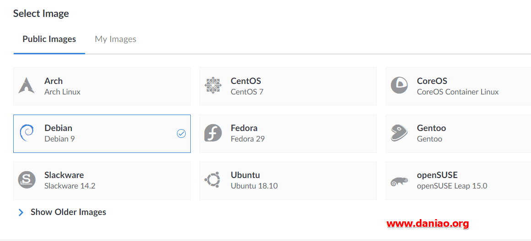Click the Debian swirl logo icon
The width and height of the screenshot is (531, 241).
coord(27,133)
